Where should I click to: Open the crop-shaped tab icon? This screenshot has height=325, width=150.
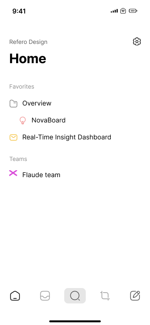[x=105, y=296]
